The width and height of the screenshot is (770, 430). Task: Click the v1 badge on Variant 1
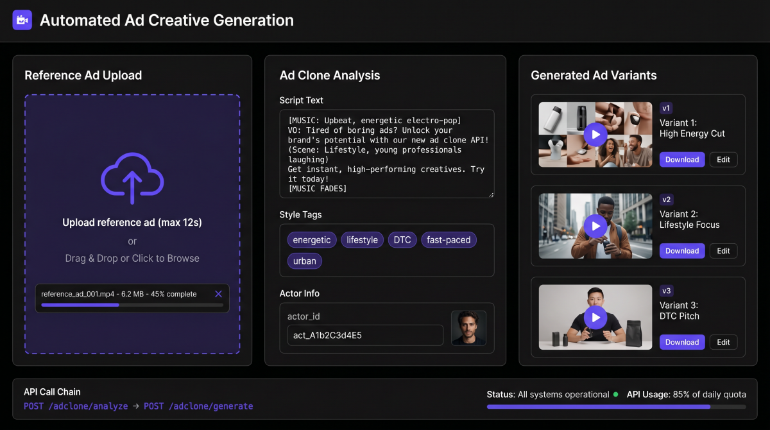[x=667, y=108]
